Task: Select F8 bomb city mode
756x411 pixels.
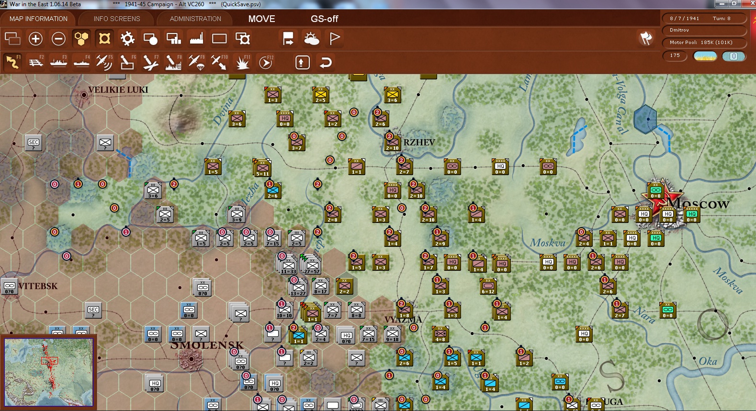Action: (x=173, y=62)
